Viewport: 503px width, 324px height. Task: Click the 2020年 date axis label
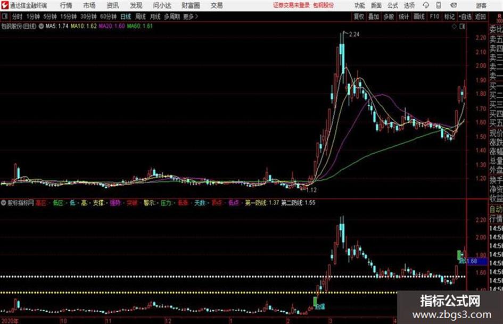click(x=10, y=321)
